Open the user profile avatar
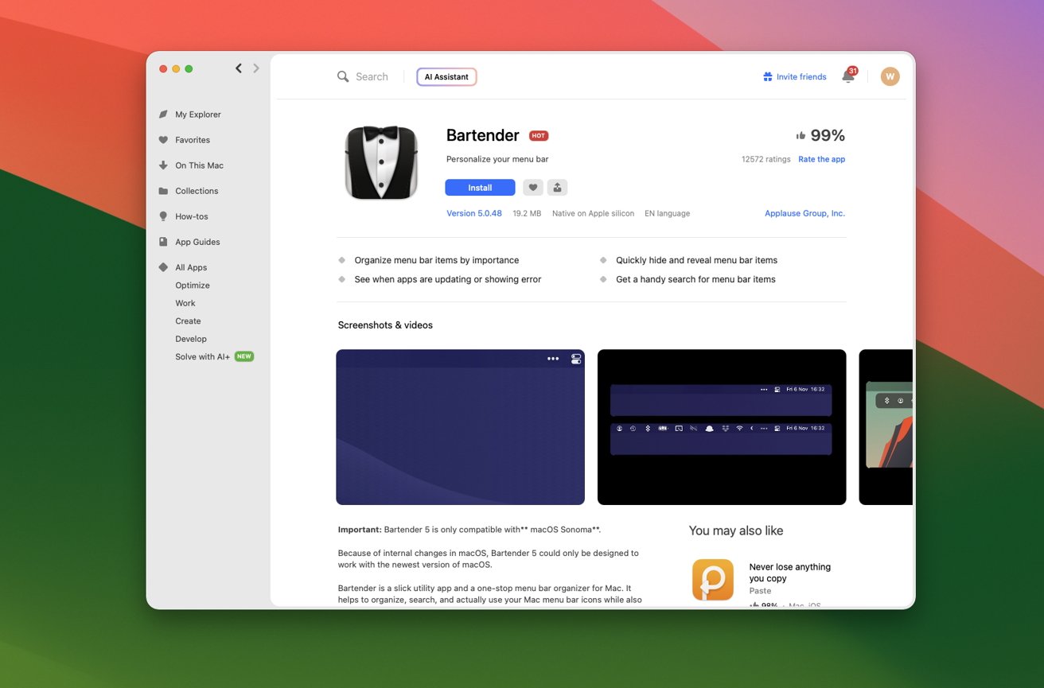1044x688 pixels. tap(890, 76)
